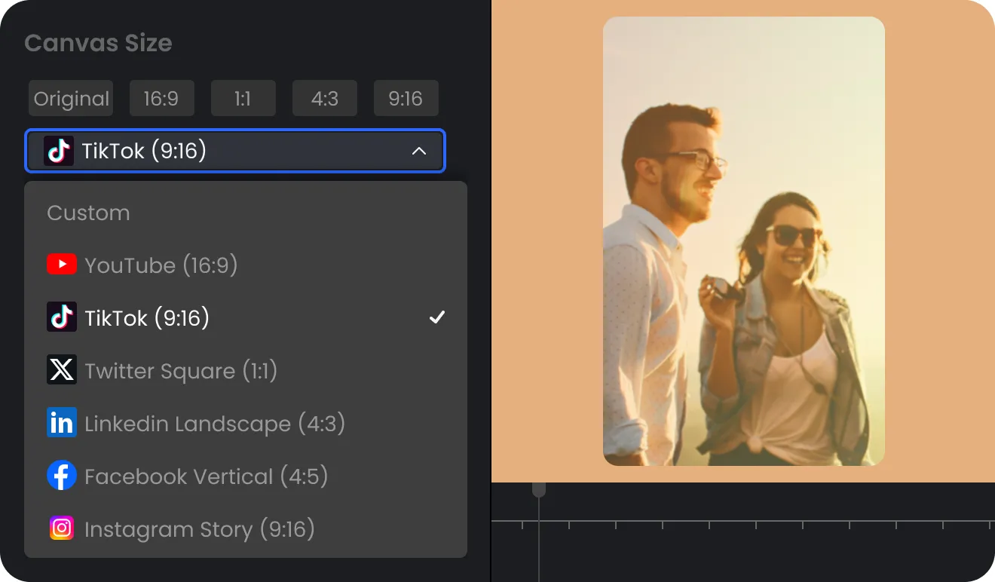Click the TikTok (9:16) combo box
The height and width of the screenshot is (582, 995).
point(235,151)
